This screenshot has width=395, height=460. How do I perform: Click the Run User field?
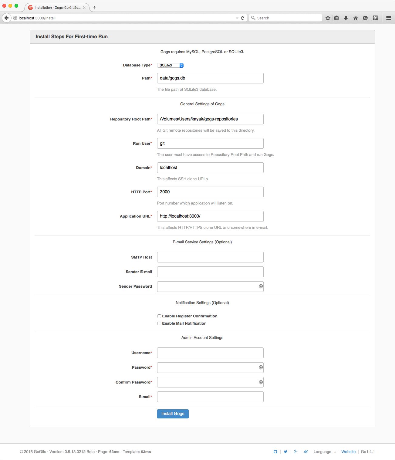pos(210,143)
